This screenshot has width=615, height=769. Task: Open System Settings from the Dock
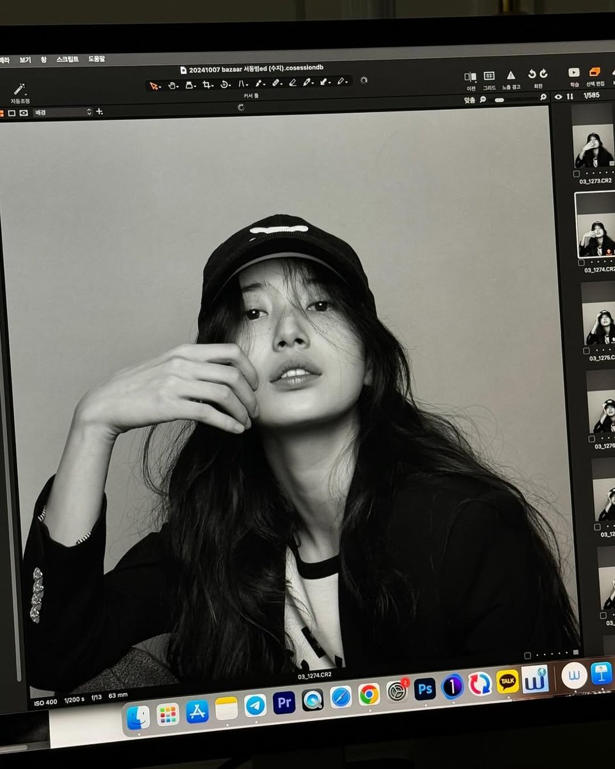tap(397, 691)
